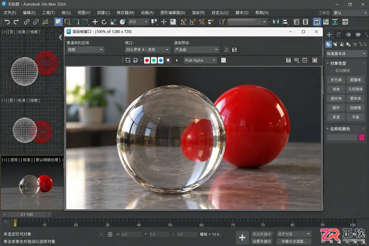Open the 修改器(M) menu
369x246 pixels.
click(x=125, y=13)
